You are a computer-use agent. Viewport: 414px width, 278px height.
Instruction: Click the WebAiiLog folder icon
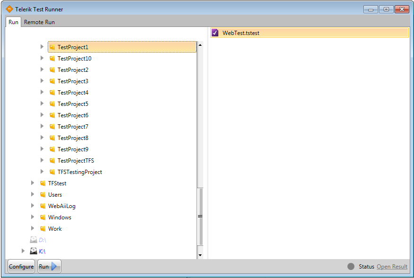pyautogui.click(x=43, y=206)
